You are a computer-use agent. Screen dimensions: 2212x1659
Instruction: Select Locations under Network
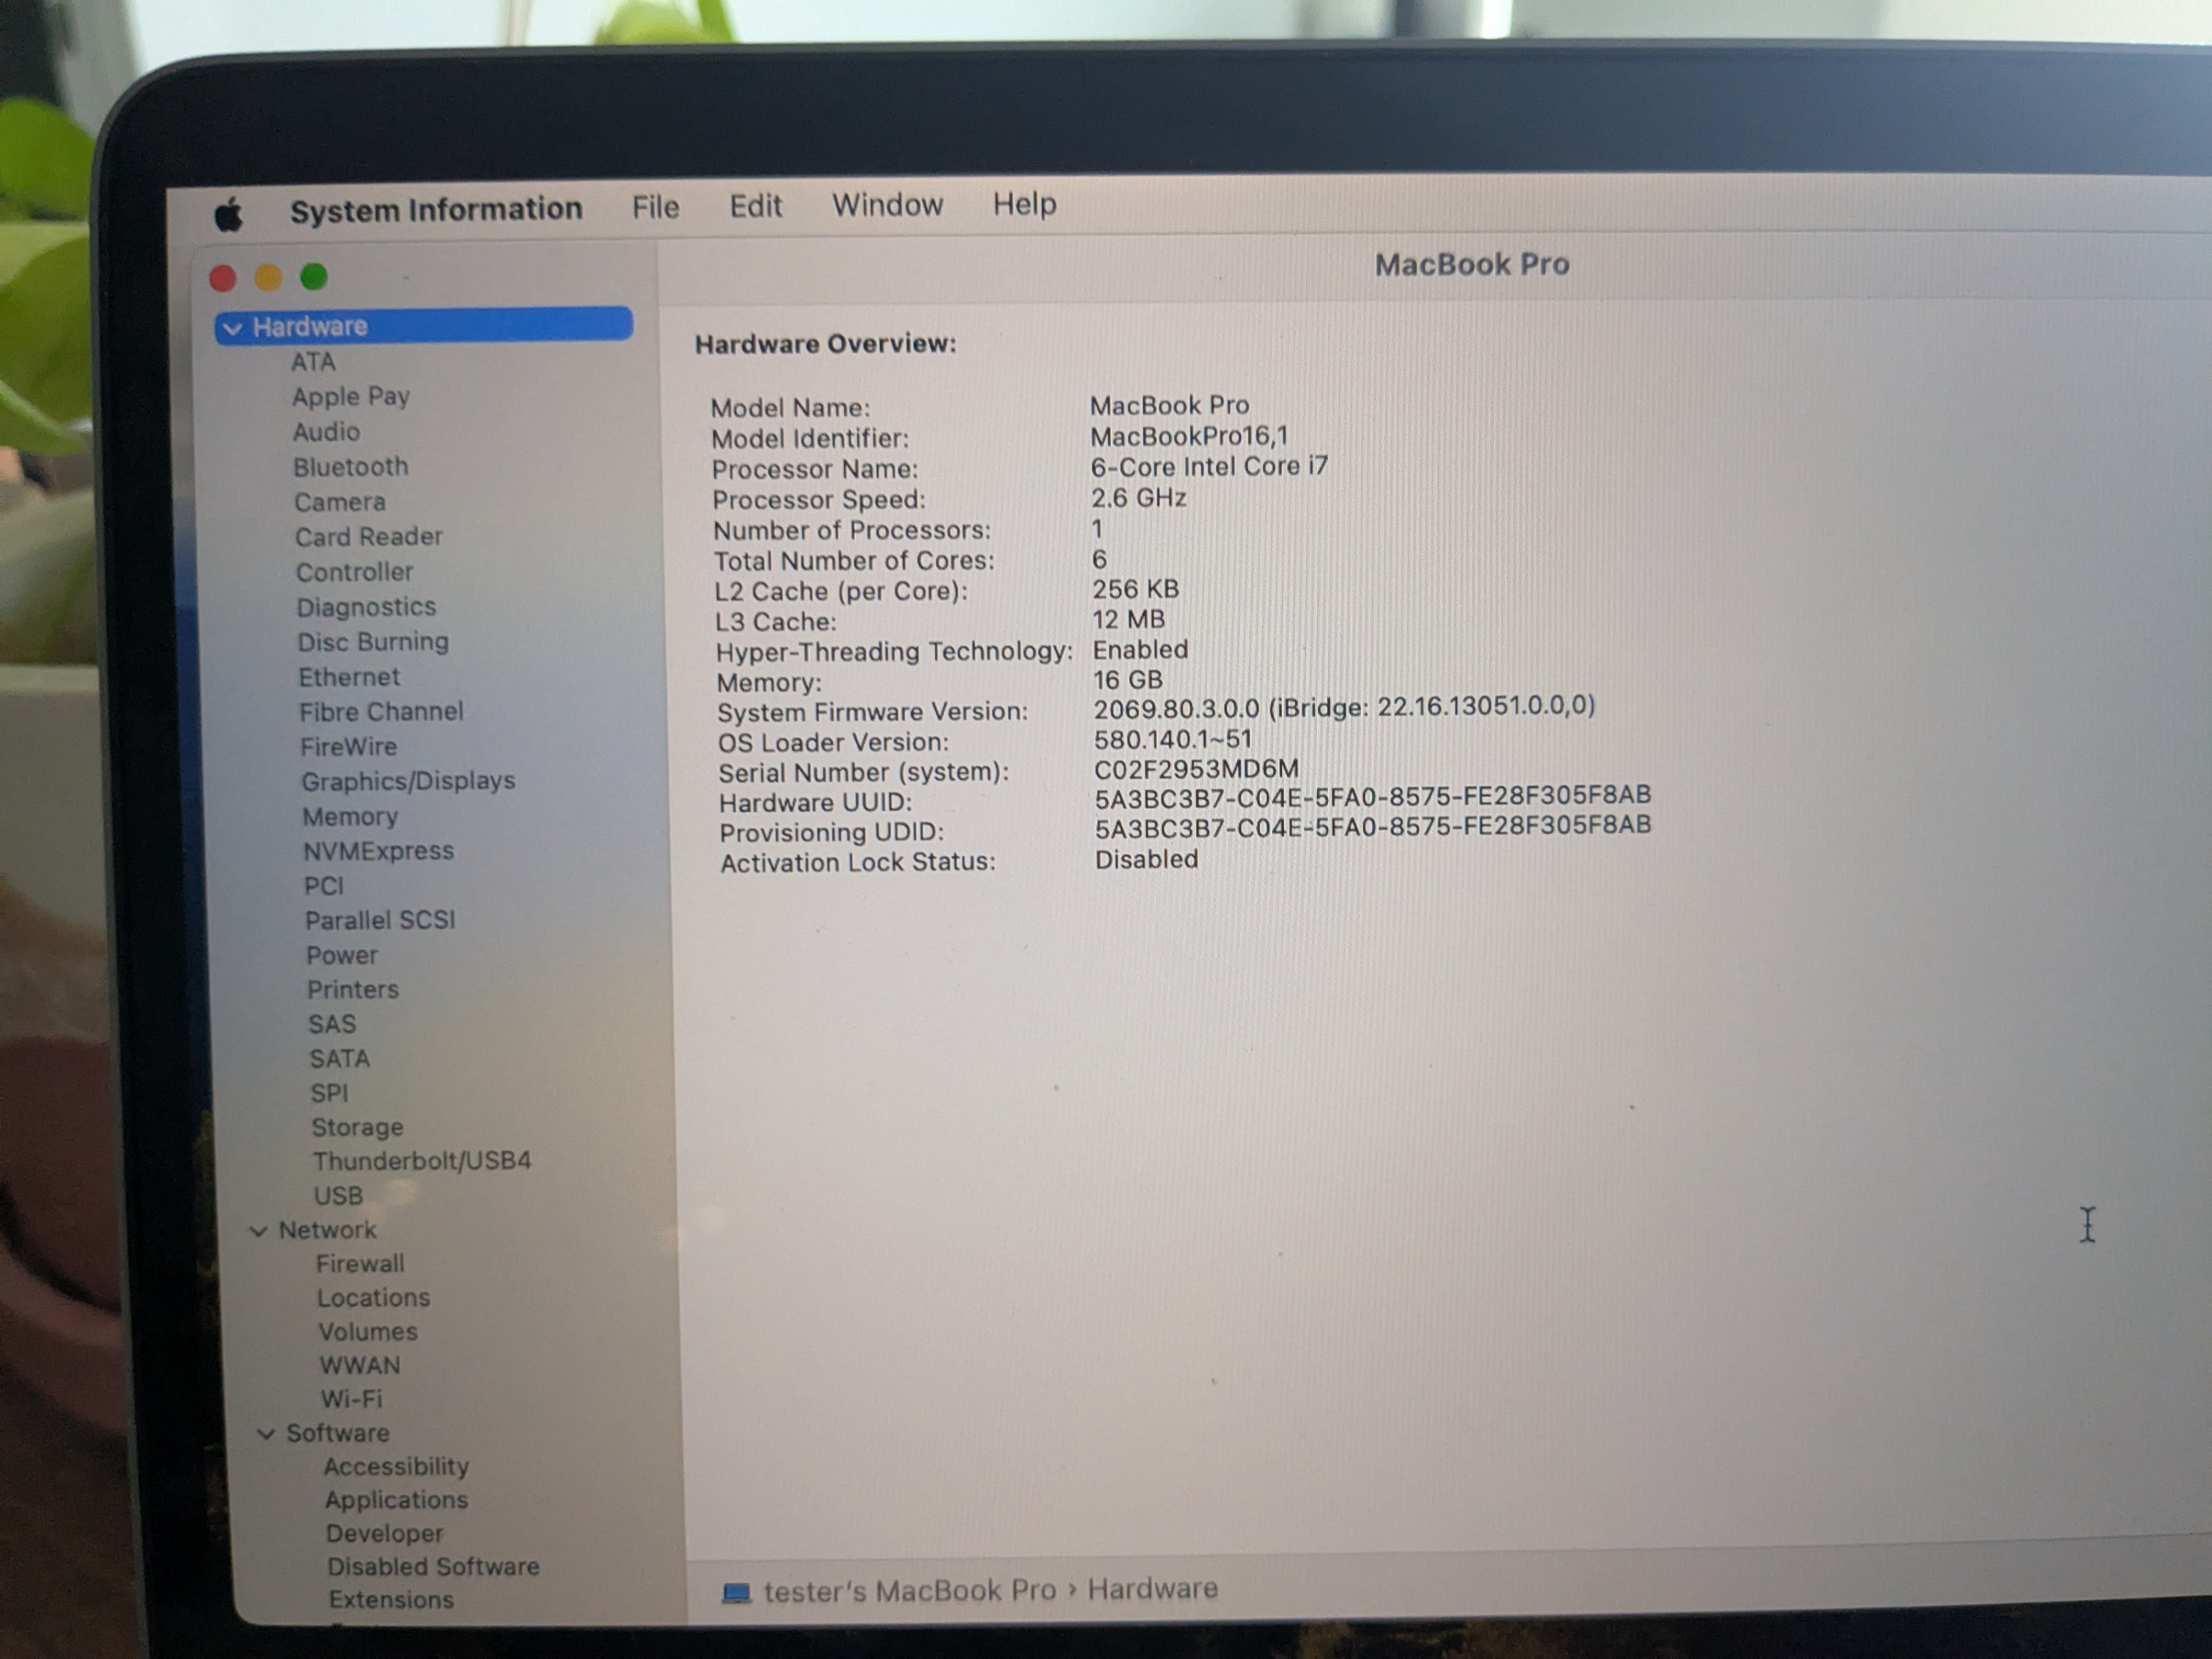pyautogui.click(x=374, y=1298)
